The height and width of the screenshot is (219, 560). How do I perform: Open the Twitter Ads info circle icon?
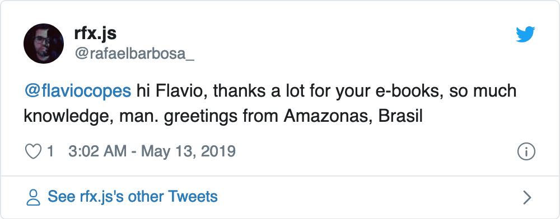coord(526,152)
